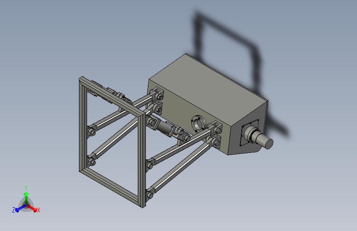
Task: Select the square mounting plate around the shaft
Action: coord(250,132)
